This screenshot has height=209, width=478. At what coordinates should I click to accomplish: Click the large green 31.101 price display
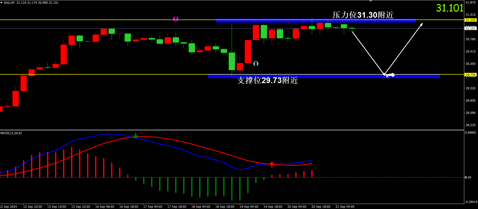point(450,8)
